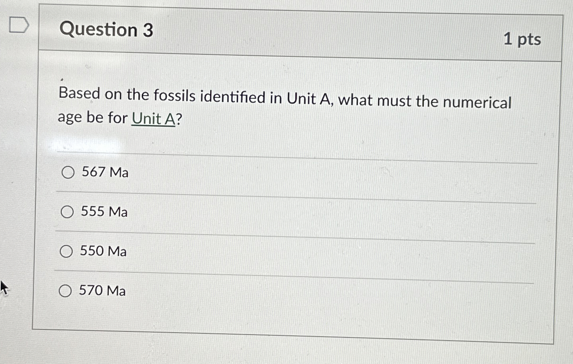Viewport: 573px width, 364px height.
Task: Select the 555 Ma answer option
Action: click(x=67, y=212)
